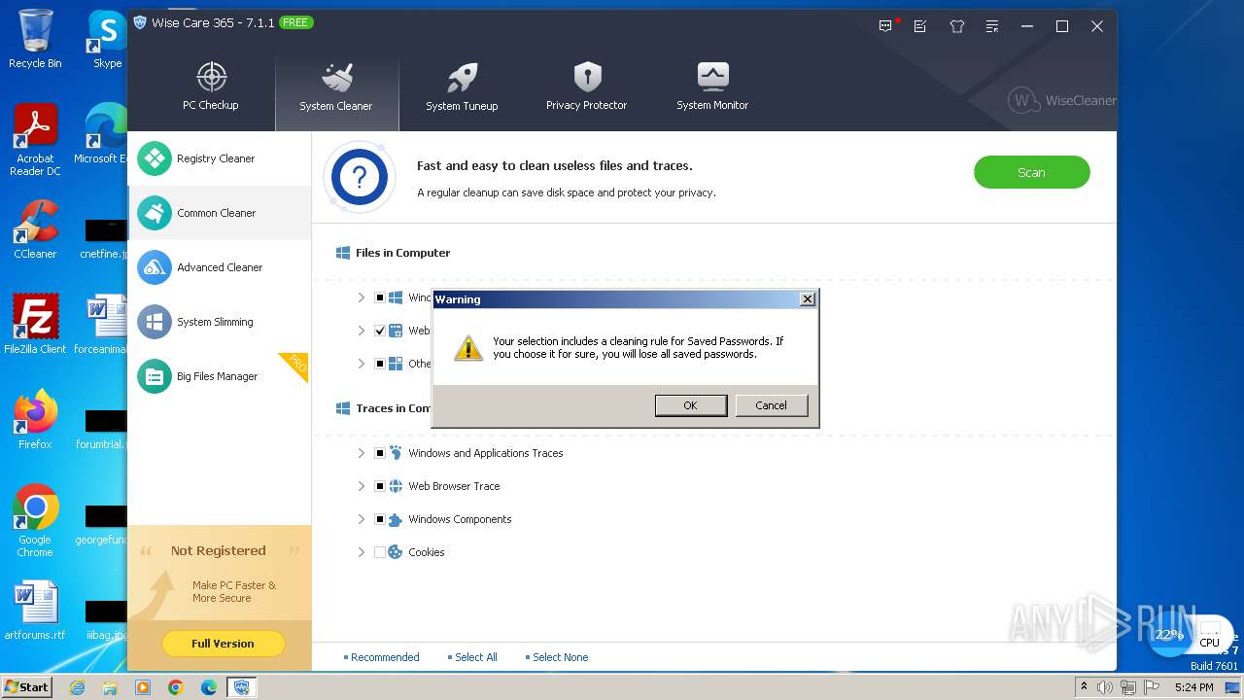Viewport: 1244px width, 700px height.
Task: Open Google Chrome desktop icon
Action: click(x=35, y=521)
